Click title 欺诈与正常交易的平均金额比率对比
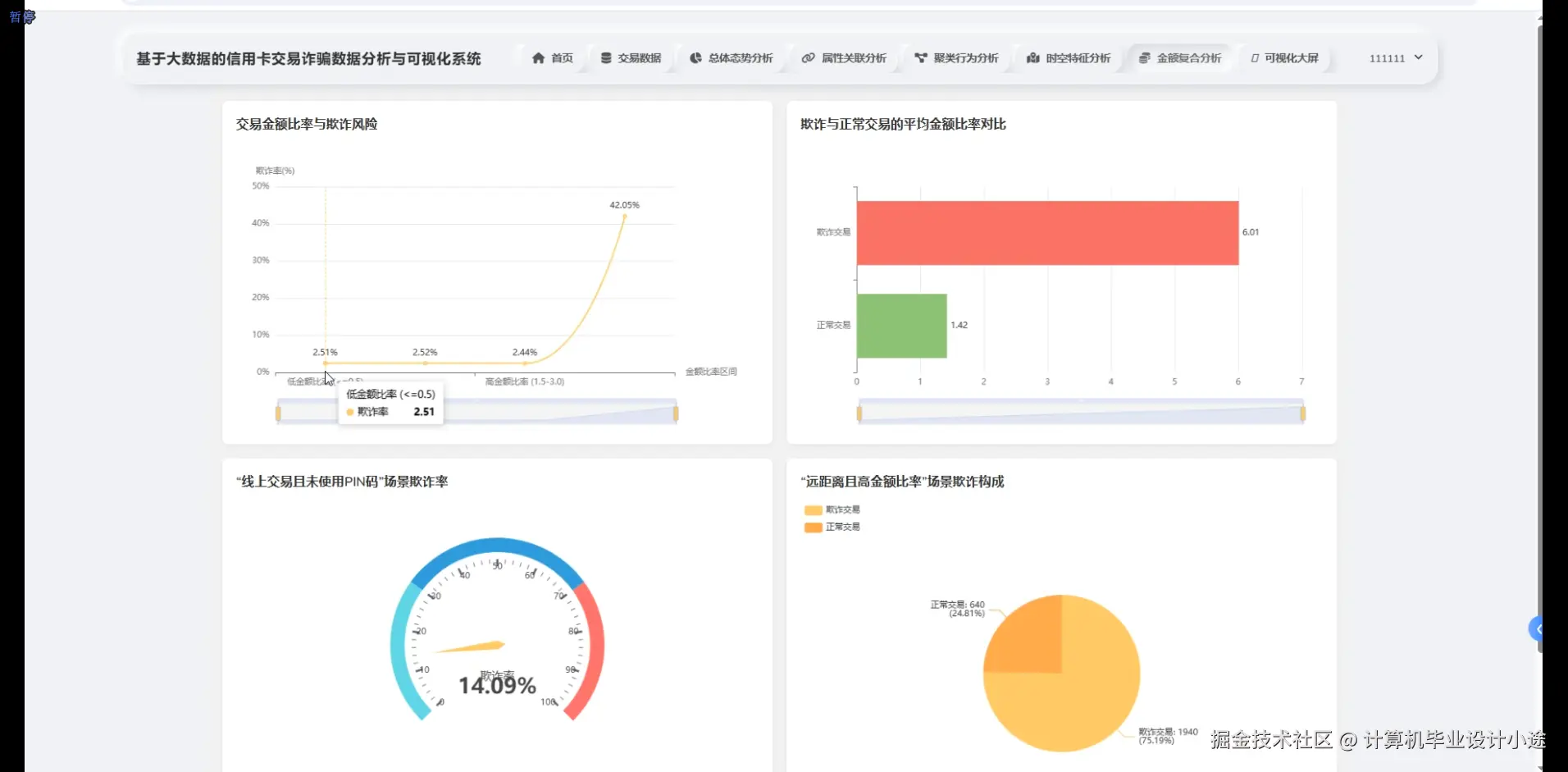This screenshot has height=772, width=1568. coord(903,124)
